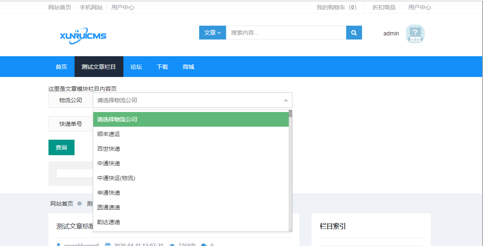This screenshot has height=246, width=483.
Task: Select 圆通速递 in the list
Action: (191, 207)
